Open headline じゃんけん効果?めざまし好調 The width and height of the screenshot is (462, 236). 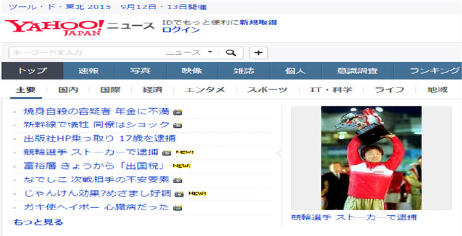pyautogui.click(x=97, y=194)
